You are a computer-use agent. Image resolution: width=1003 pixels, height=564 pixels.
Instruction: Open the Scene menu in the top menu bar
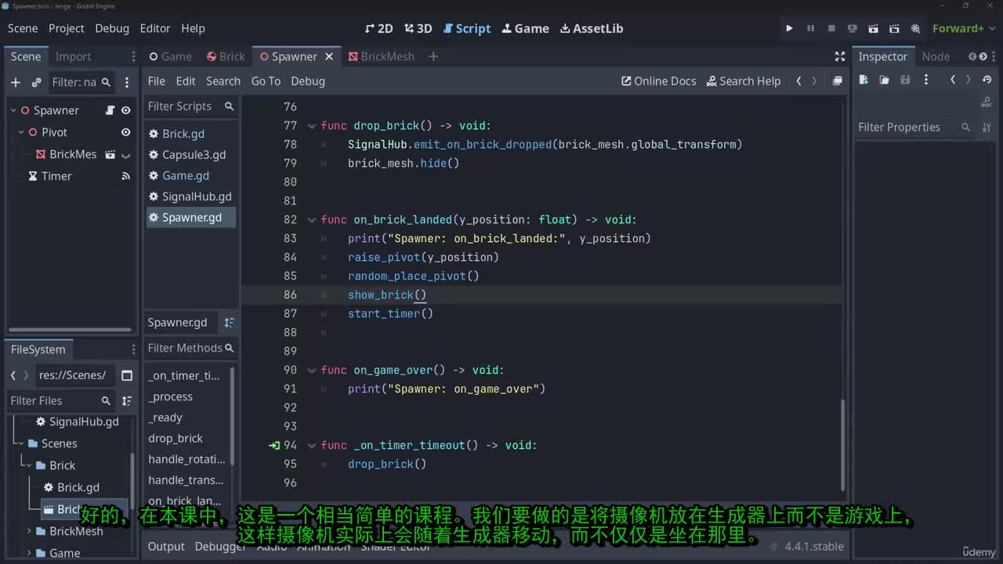[23, 28]
